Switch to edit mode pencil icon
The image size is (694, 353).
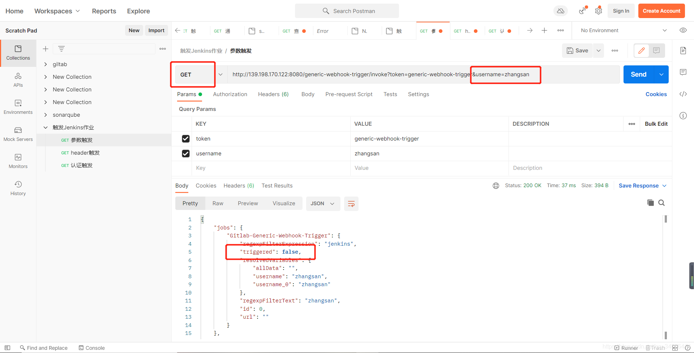click(x=642, y=51)
